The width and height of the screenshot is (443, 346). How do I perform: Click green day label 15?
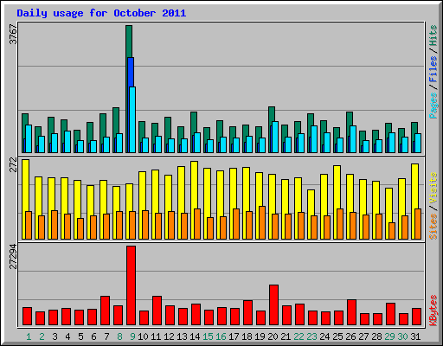[x=208, y=336]
